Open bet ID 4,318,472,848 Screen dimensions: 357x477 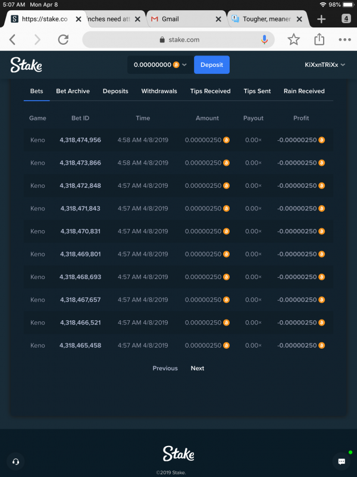click(80, 185)
